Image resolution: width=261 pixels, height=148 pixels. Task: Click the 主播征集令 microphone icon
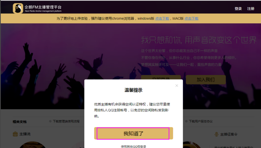216,134
